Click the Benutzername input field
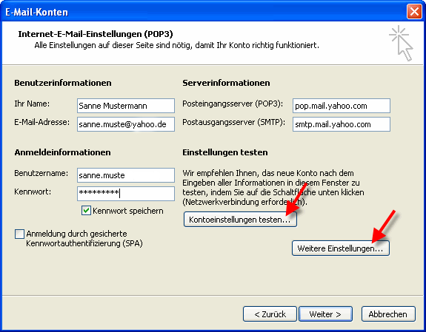426x332 pixels. [126, 175]
